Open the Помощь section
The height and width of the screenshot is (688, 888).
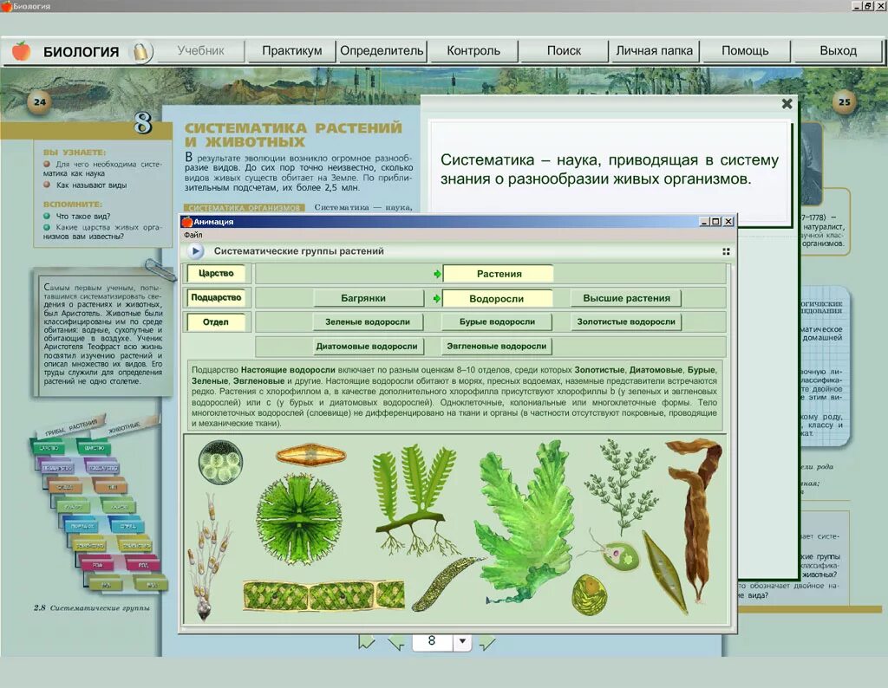745,51
